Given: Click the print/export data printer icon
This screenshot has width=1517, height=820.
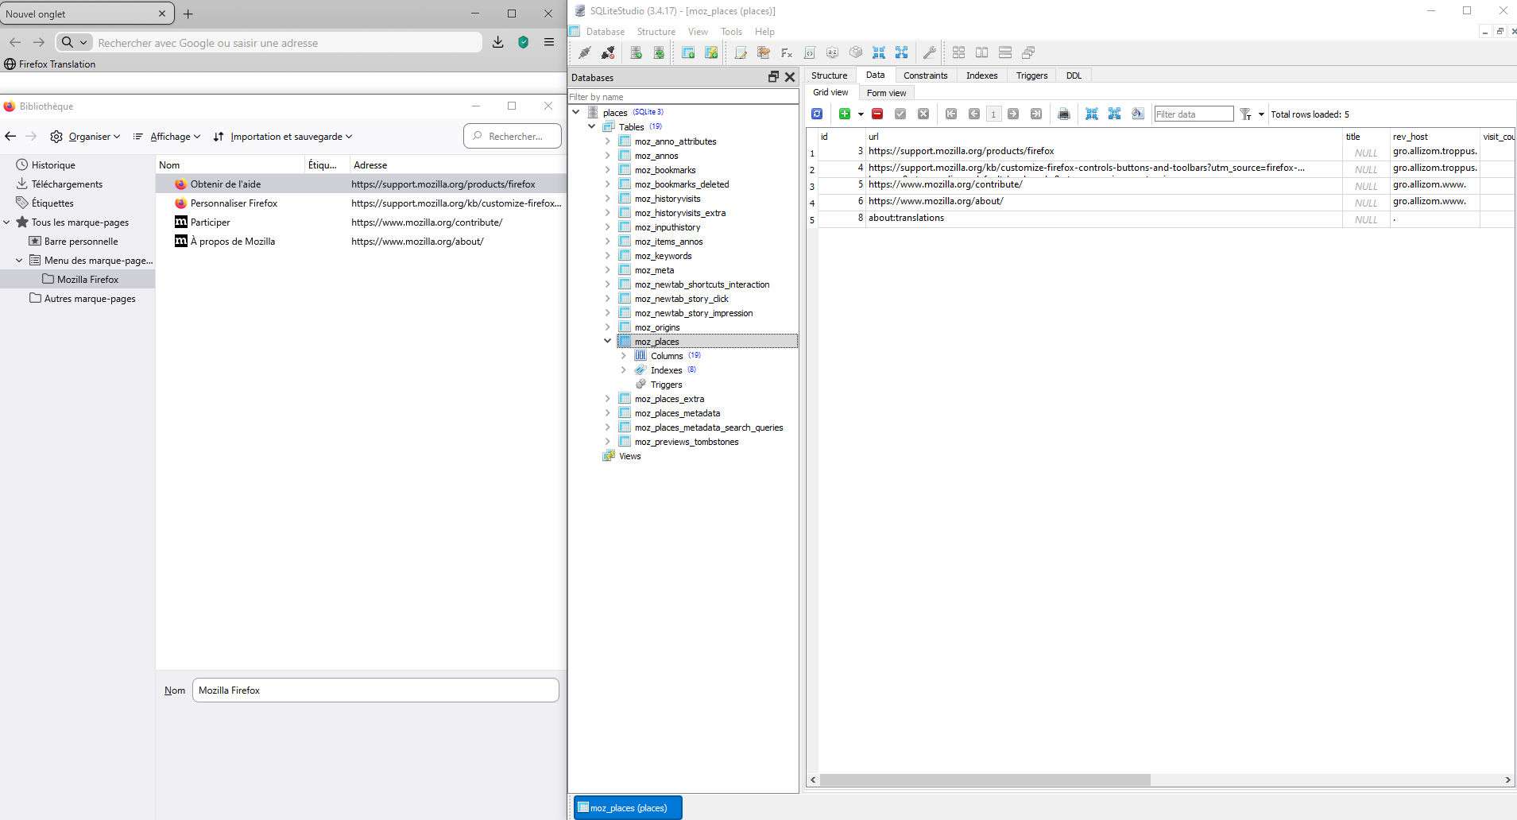Looking at the screenshot, I should (1064, 114).
